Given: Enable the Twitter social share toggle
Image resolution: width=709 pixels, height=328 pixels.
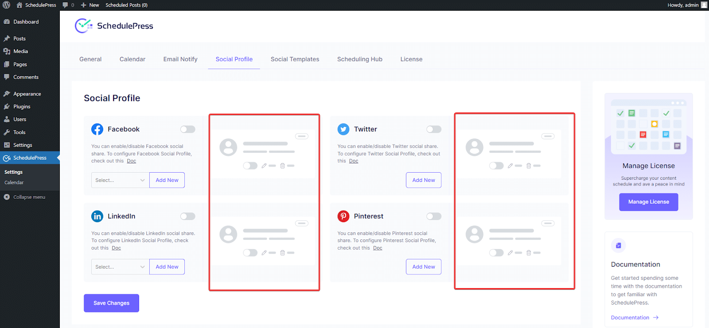Looking at the screenshot, I should pos(434,129).
